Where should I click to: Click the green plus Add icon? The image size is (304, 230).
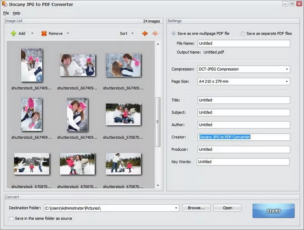coord(13,33)
